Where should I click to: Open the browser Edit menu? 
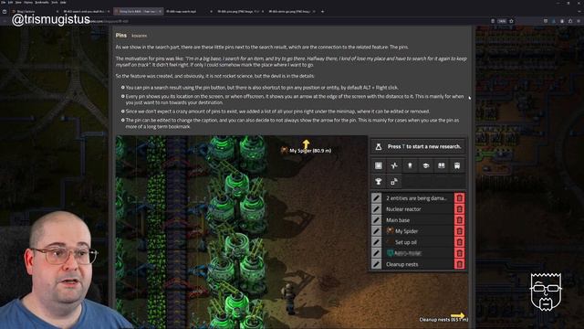click(10, 2)
